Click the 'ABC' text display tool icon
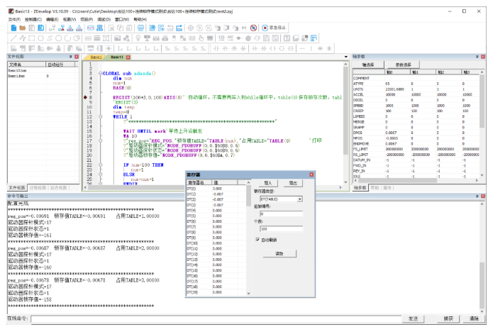The height and width of the screenshot is (332, 493). 231,38
